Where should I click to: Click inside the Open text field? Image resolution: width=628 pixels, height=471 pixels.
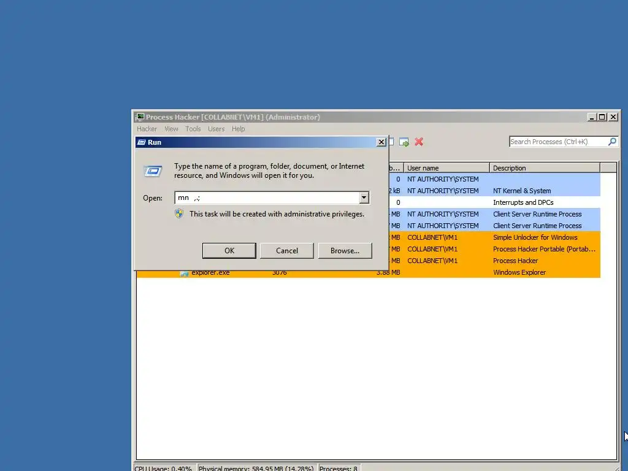pos(267,197)
